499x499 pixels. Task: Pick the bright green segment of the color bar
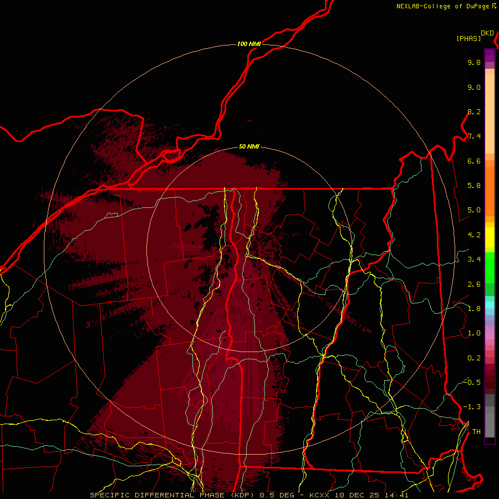[490, 267]
